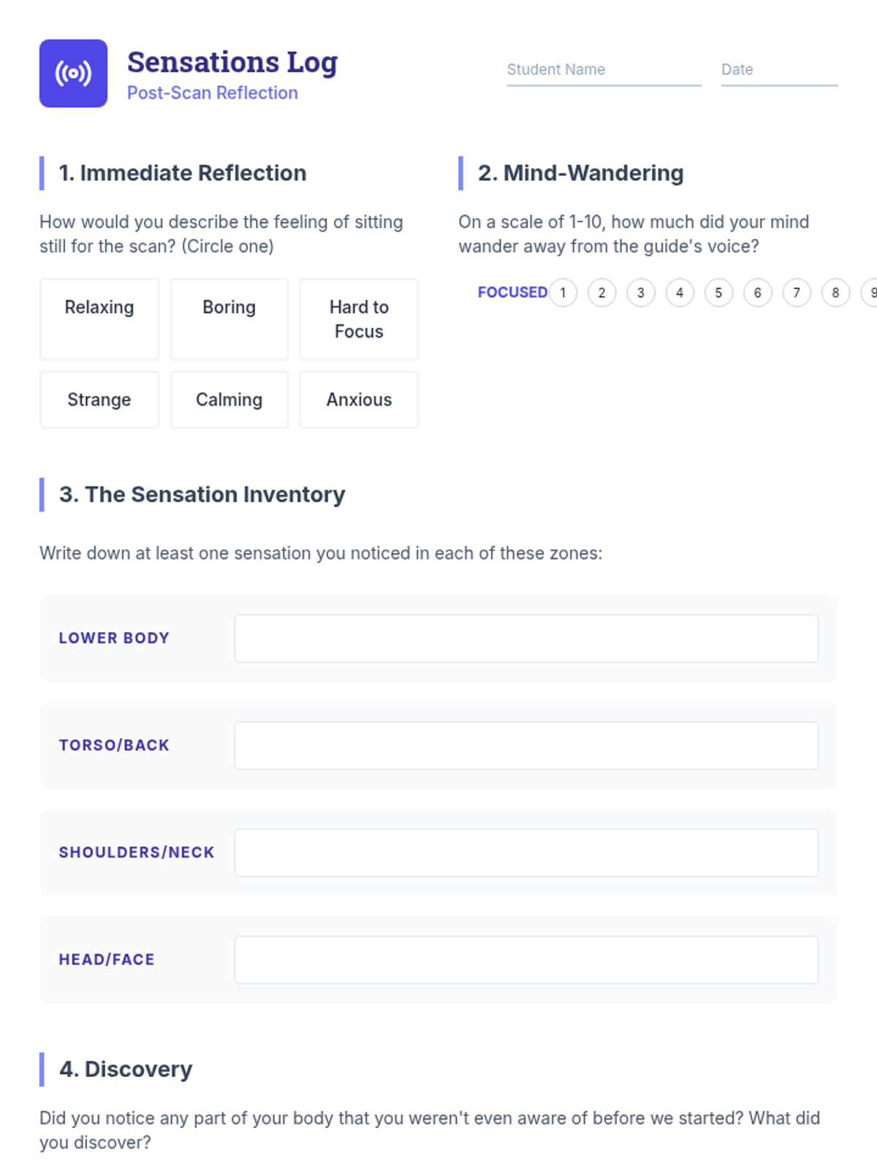Select rating 1 on mind-wandering scale
The image size is (877, 1169).
(563, 293)
